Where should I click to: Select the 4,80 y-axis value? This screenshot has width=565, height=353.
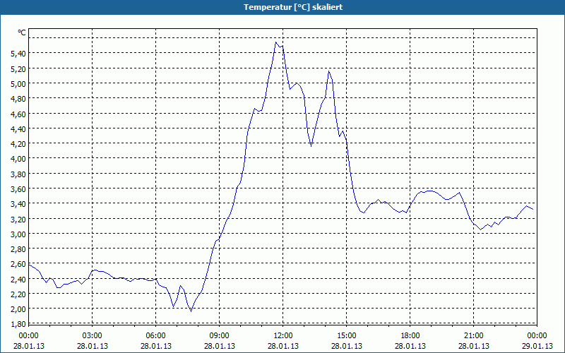point(18,98)
